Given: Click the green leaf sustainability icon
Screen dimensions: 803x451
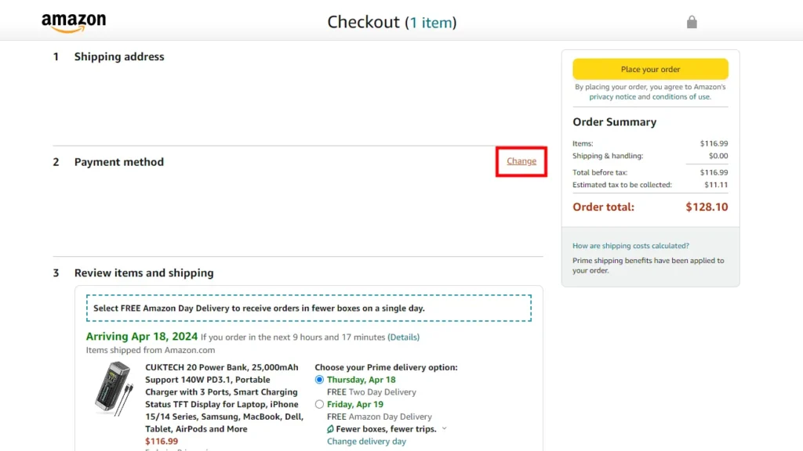Looking at the screenshot, I should pyautogui.click(x=332, y=428).
